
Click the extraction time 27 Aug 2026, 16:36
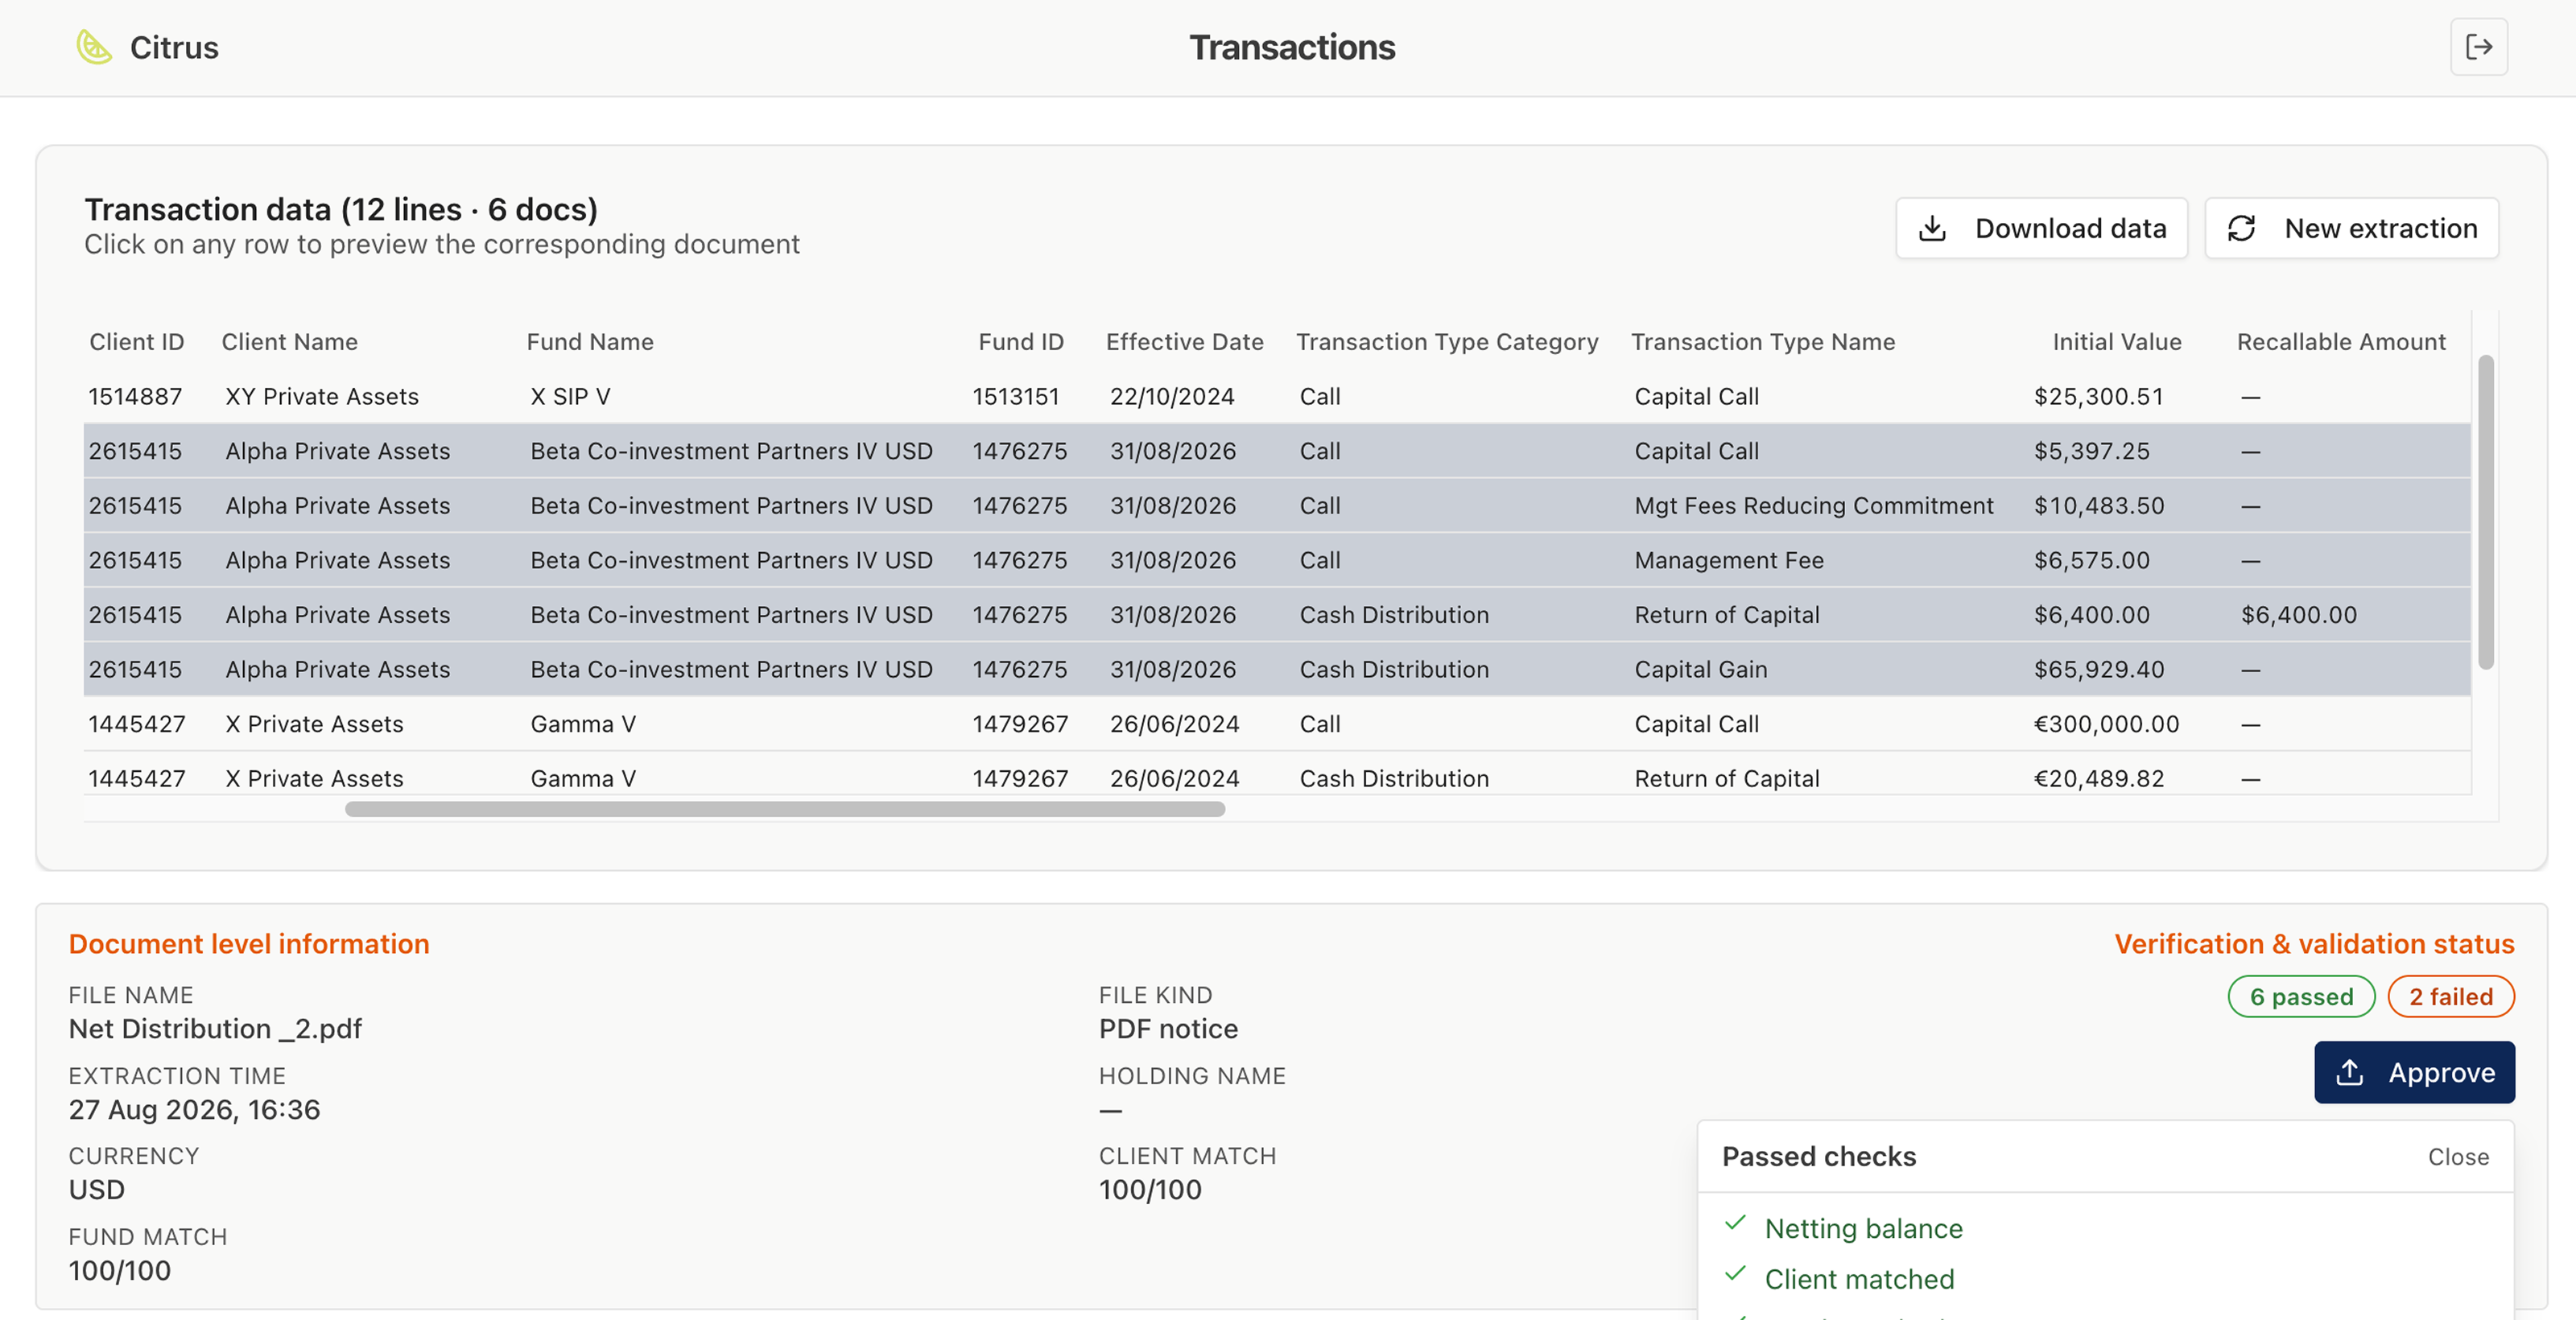pyautogui.click(x=194, y=1109)
